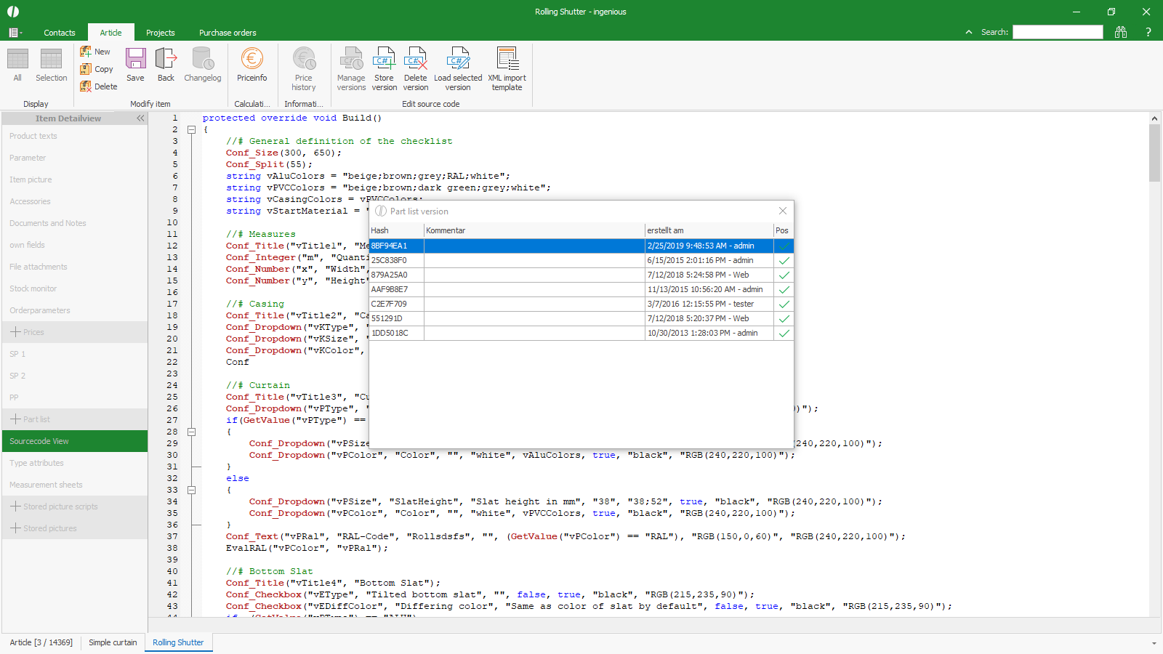Image resolution: width=1163 pixels, height=654 pixels.
Task: Open the Purchase orders tab
Action: point(228,33)
